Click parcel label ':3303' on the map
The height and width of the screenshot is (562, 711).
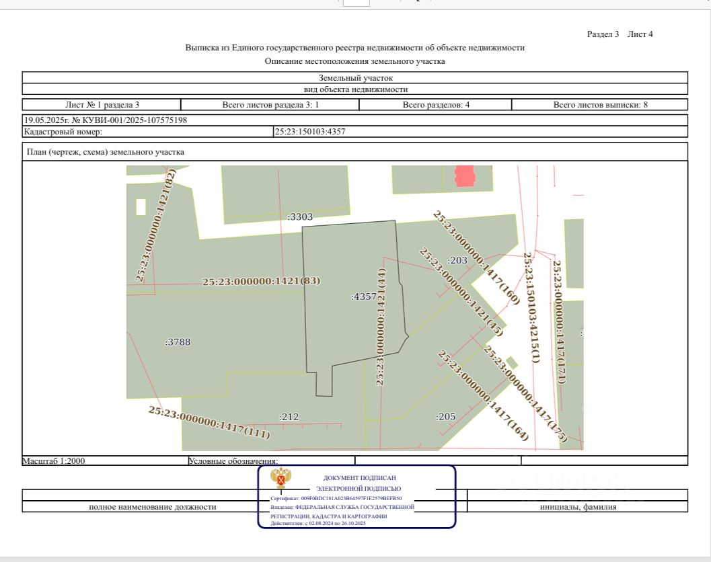click(300, 216)
